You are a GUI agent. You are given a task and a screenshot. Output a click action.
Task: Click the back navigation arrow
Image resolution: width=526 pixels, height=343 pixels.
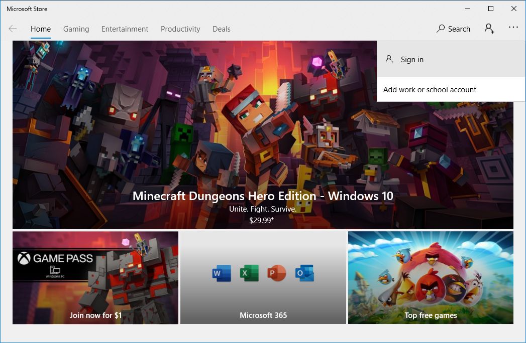point(12,29)
